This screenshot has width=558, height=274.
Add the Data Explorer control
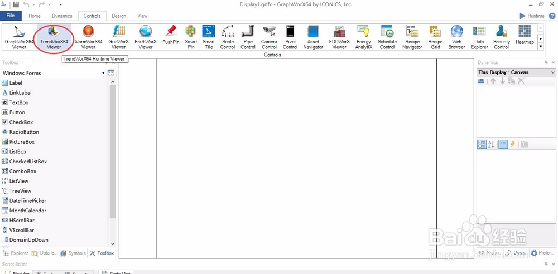(479, 37)
